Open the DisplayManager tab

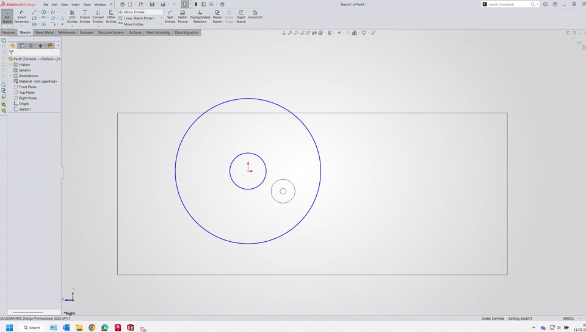tap(50, 46)
